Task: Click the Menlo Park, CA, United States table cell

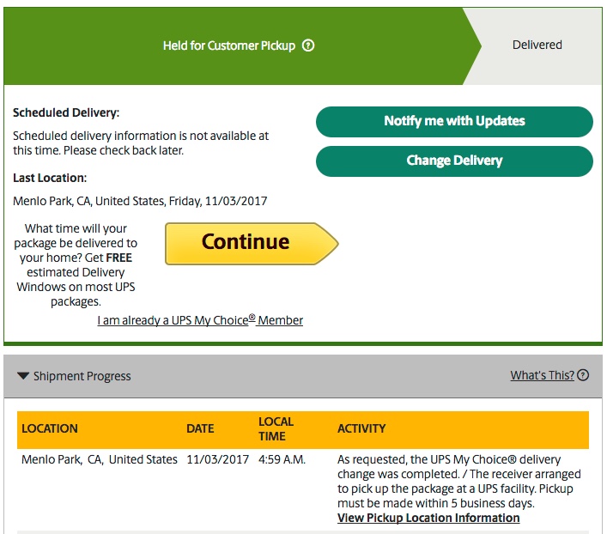Action: (99, 459)
